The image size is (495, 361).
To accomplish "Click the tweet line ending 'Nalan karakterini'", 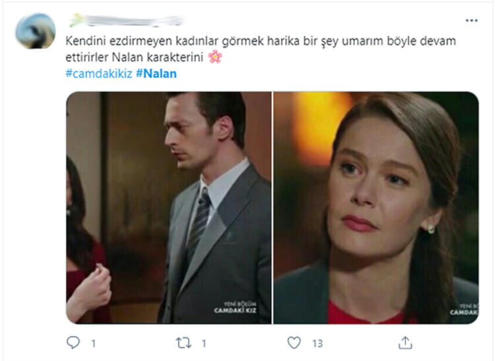I will (x=134, y=58).
